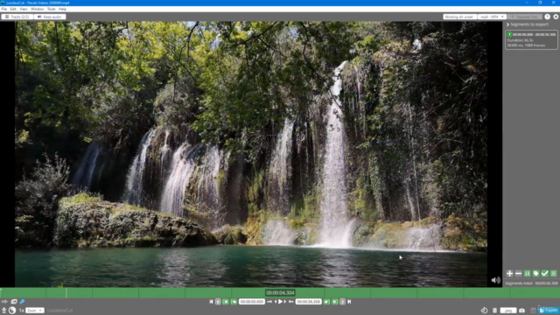Click the Segments total duration text

coord(531,283)
